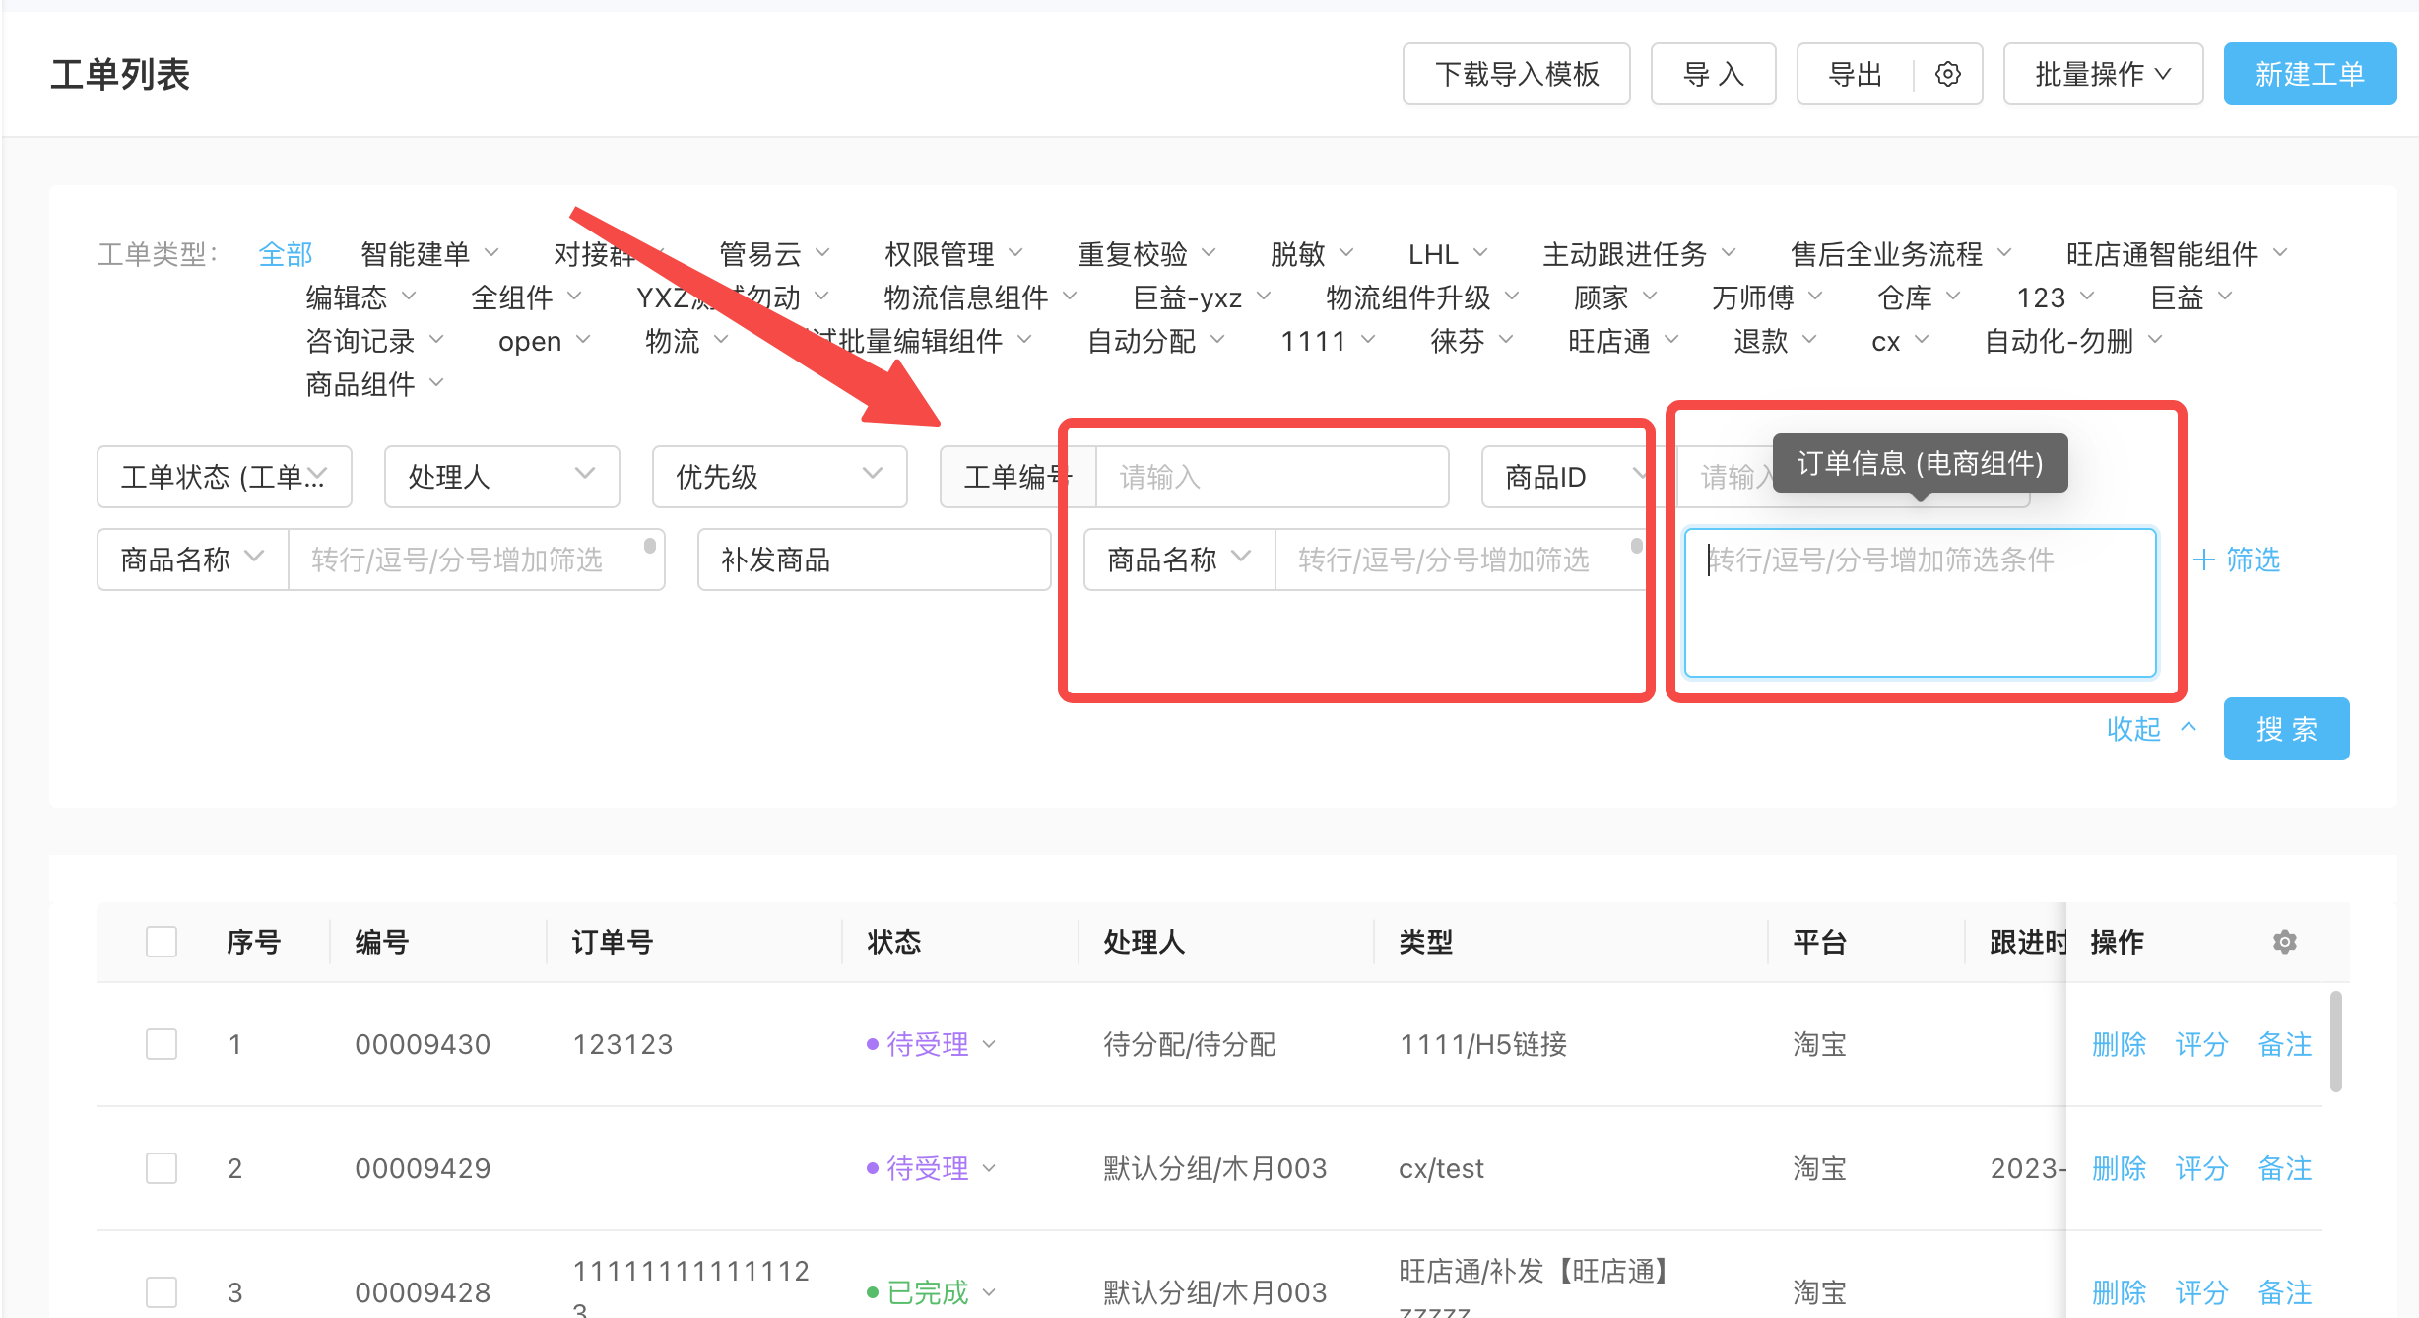Click 状态 column header
The width and height of the screenshot is (2419, 1318).
point(894,942)
